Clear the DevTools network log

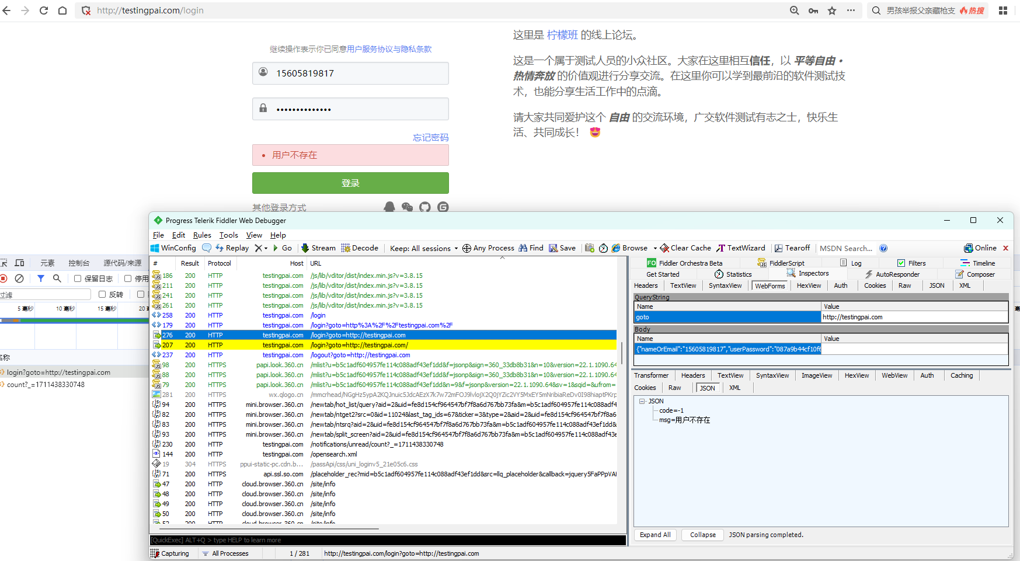coord(19,278)
